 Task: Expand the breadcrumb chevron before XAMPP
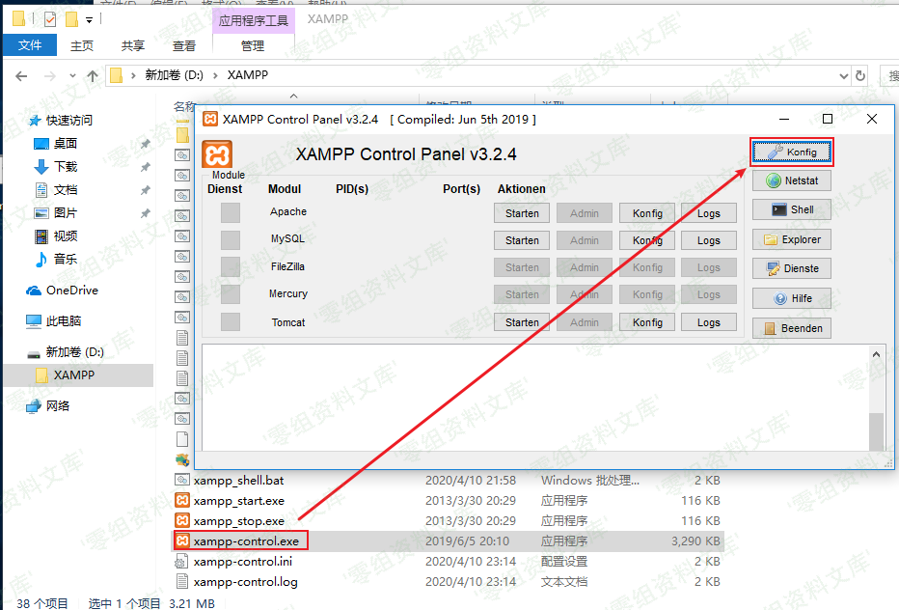point(215,75)
